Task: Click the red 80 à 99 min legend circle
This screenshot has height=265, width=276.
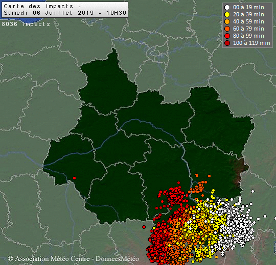Action: [227, 36]
